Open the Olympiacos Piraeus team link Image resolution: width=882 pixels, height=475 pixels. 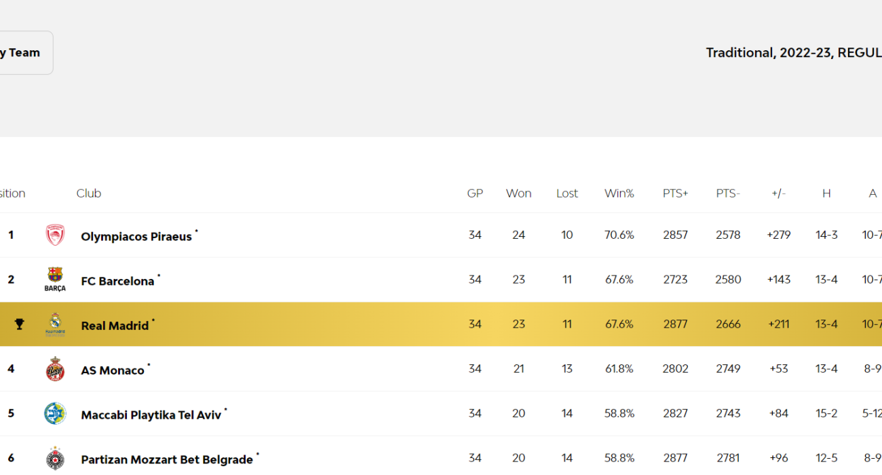136,237
